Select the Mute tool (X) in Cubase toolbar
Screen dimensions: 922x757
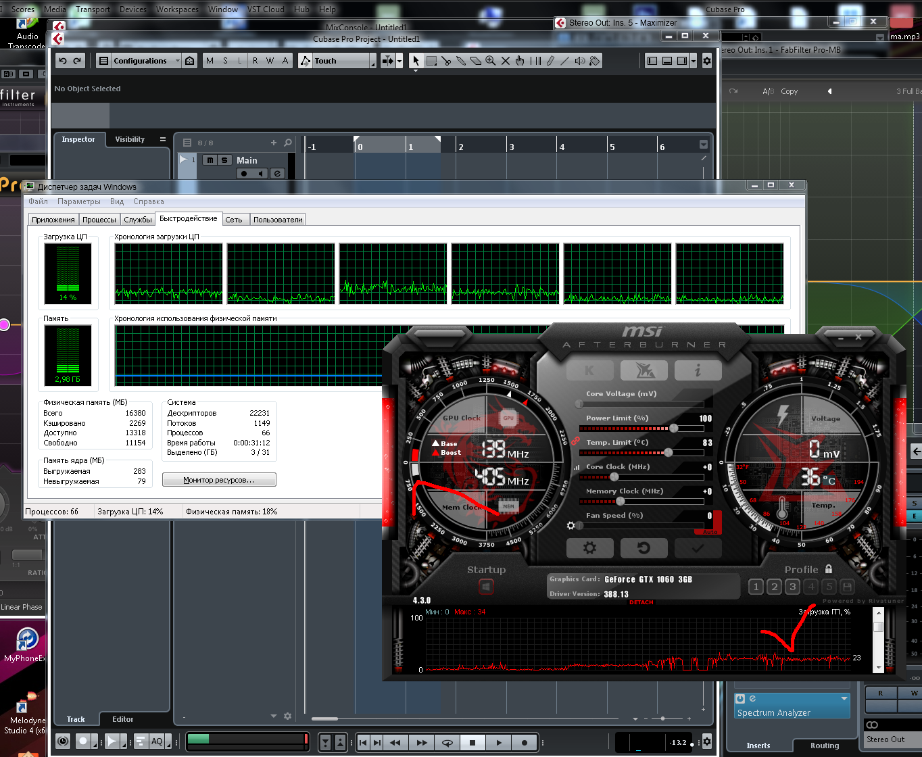[505, 61]
